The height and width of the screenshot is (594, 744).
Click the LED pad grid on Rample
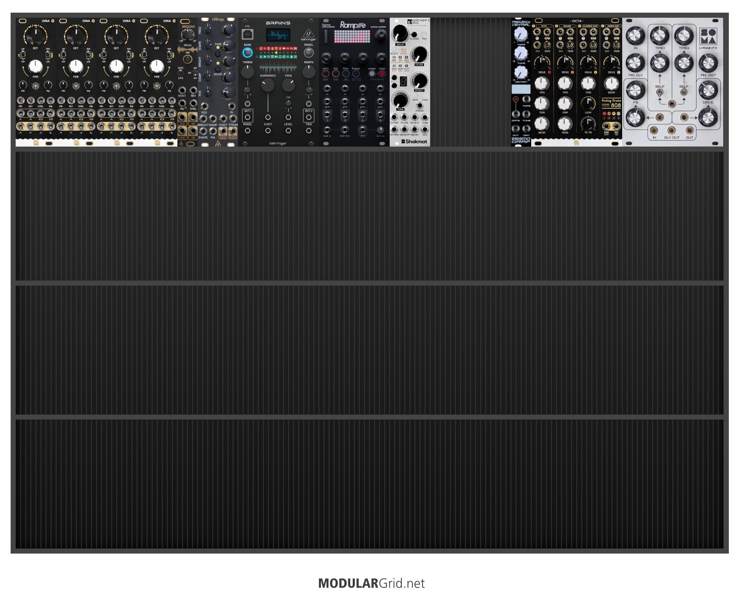pyautogui.click(x=352, y=36)
